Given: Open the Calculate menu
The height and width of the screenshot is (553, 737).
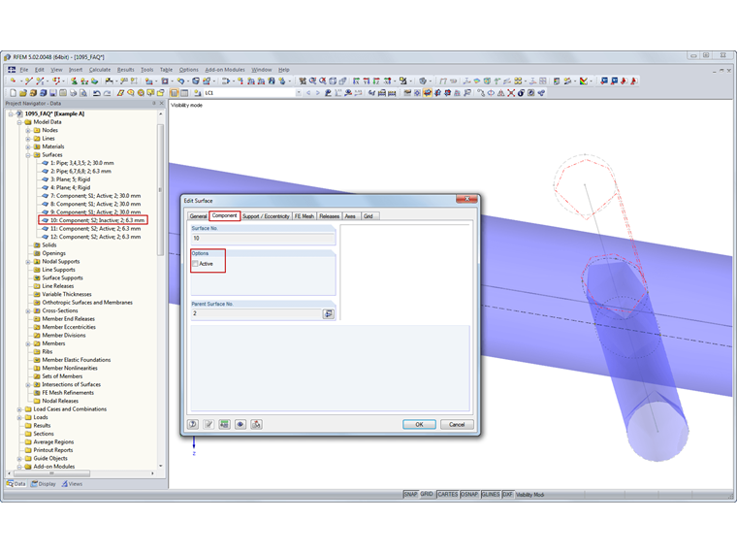Looking at the screenshot, I should pos(100,70).
